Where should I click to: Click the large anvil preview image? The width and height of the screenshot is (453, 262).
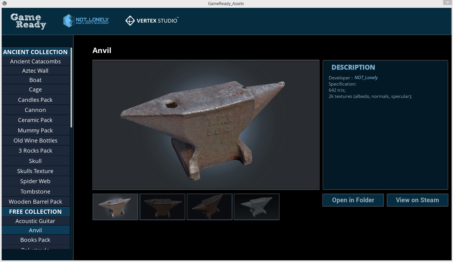coord(206,125)
